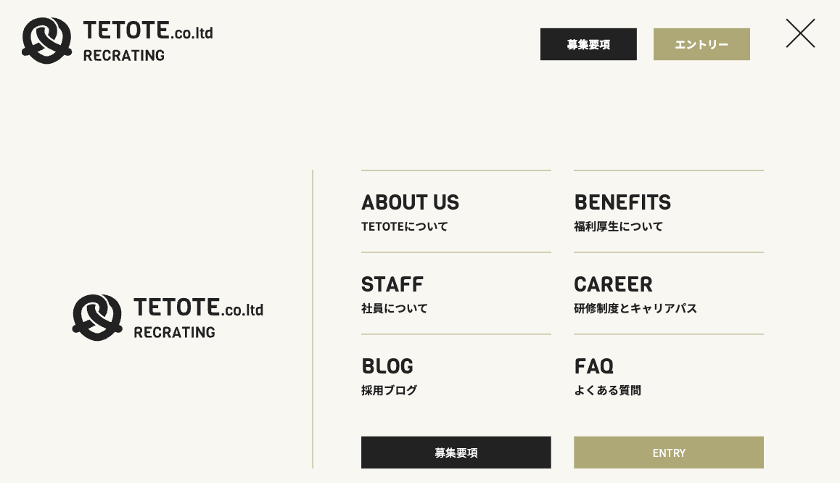Click the pretzel logo icon in the header
Image resolution: width=840 pixels, height=483 pixels.
46,40
